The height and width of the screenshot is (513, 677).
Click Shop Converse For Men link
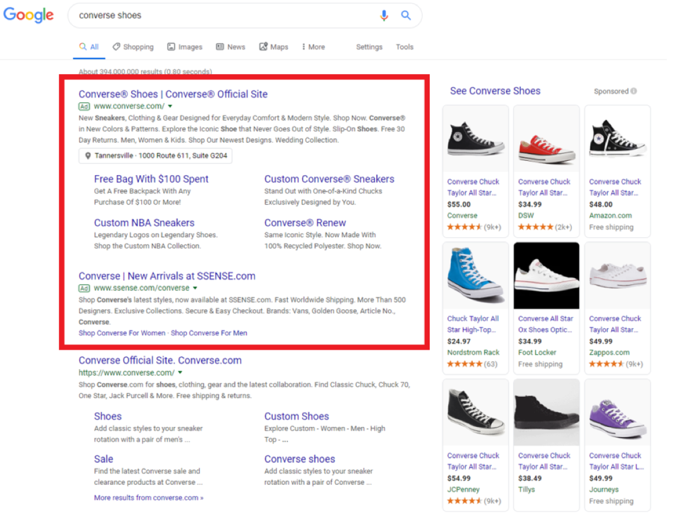(209, 333)
